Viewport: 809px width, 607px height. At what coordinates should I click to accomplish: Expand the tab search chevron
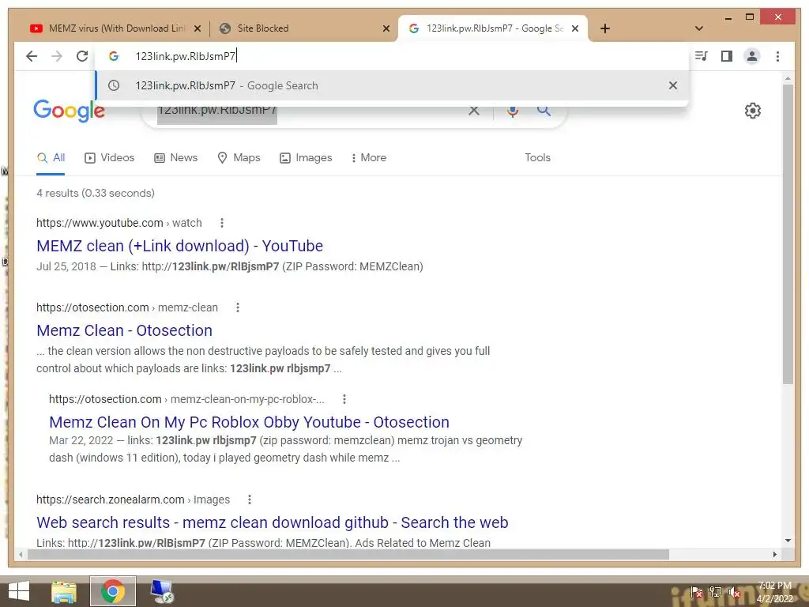pos(699,28)
